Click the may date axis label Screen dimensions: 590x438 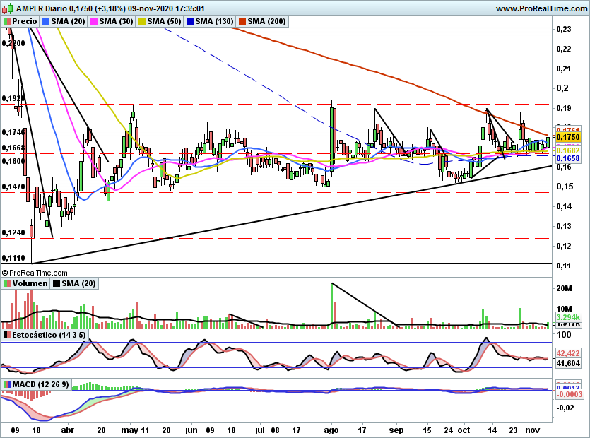129,430
